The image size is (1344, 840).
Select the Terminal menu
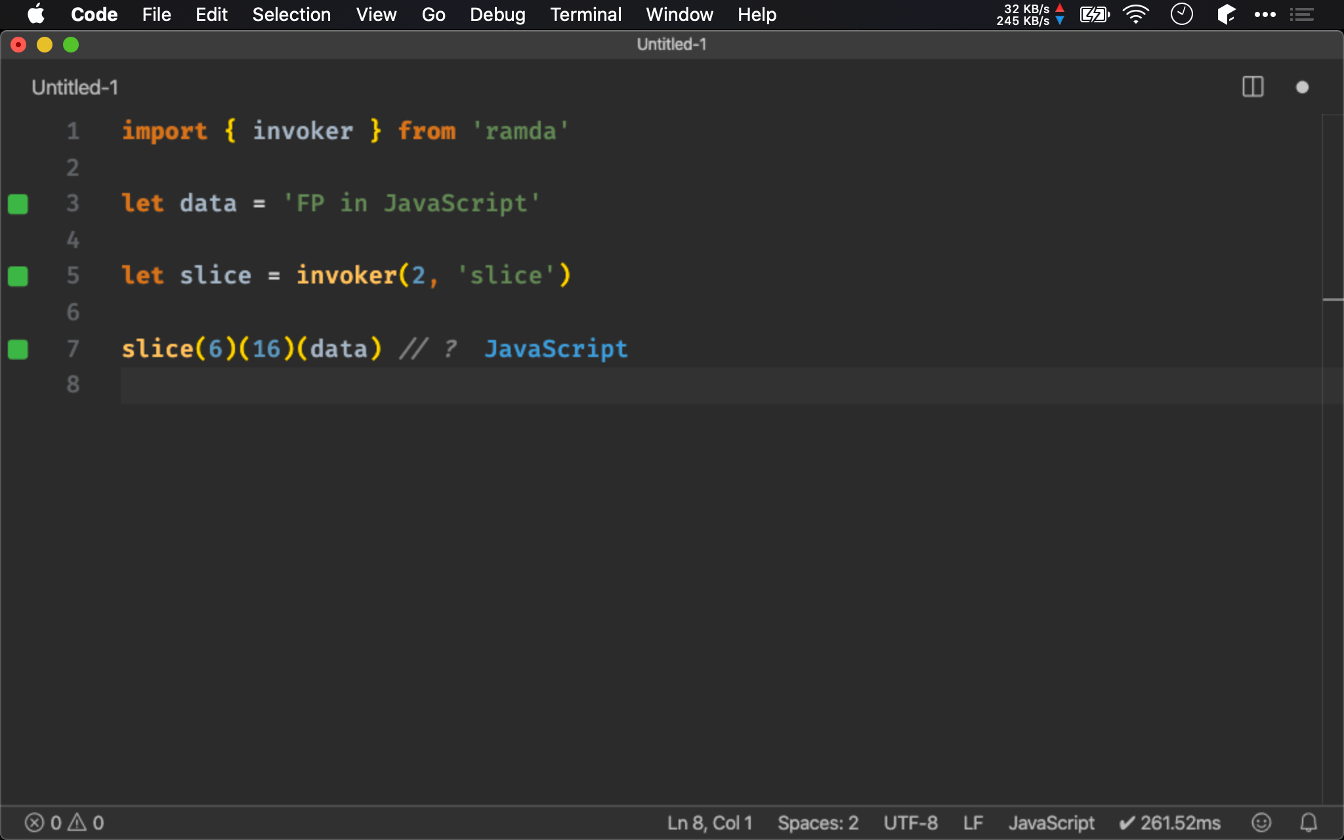click(585, 14)
